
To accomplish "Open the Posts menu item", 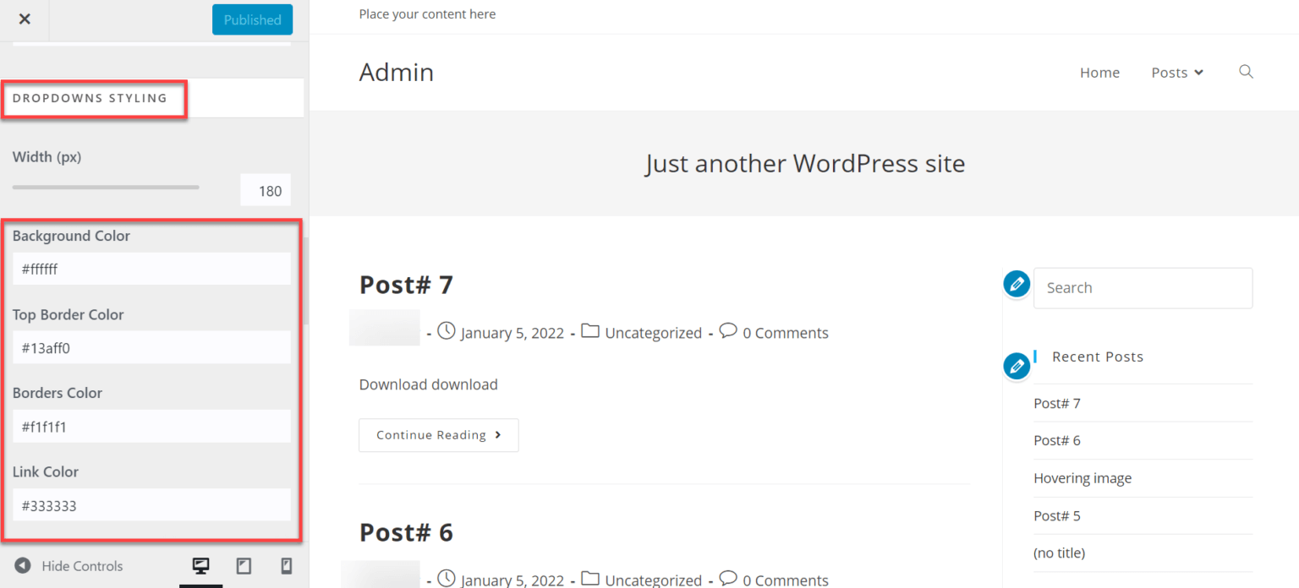I will click(x=1170, y=73).
